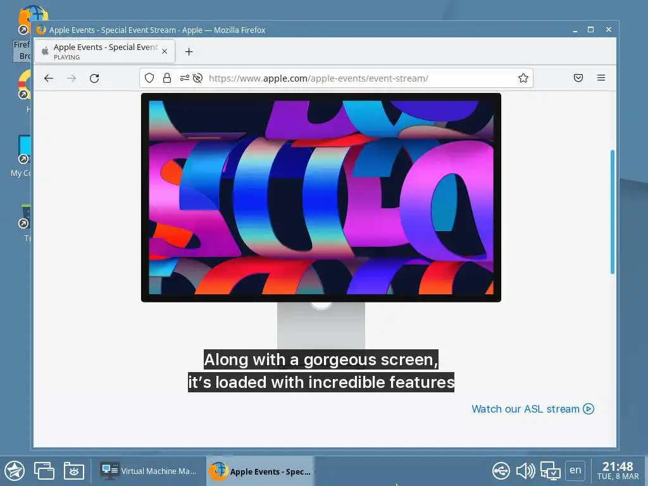Image resolution: width=648 pixels, height=486 pixels.
Task: Bookmark this page with the star icon
Action: pyautogui.click(x=523, y=78)
